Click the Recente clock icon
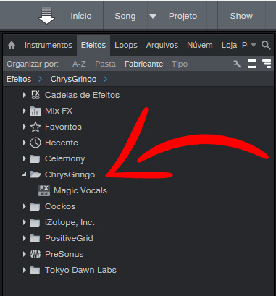276x296 pixels. (35, 143)
